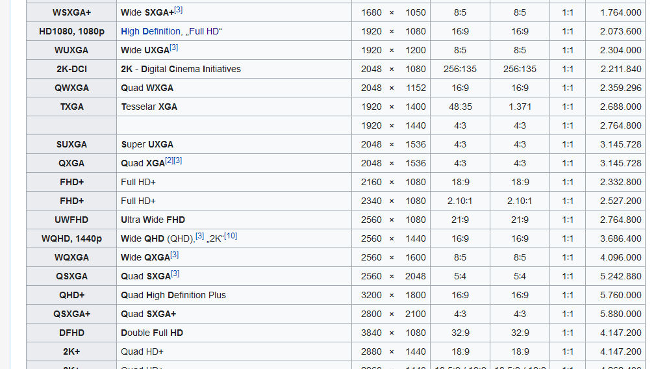Select the HD1080, 1080p header cell

pyautogui.click(x=71, y=31)
